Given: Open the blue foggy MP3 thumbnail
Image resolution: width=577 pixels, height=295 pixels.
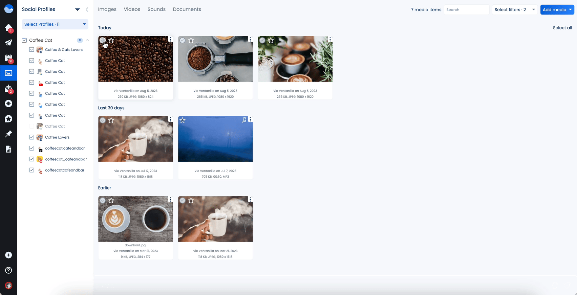Looking at the screenshot, I should pyautogui.click(x=215, y=139).
